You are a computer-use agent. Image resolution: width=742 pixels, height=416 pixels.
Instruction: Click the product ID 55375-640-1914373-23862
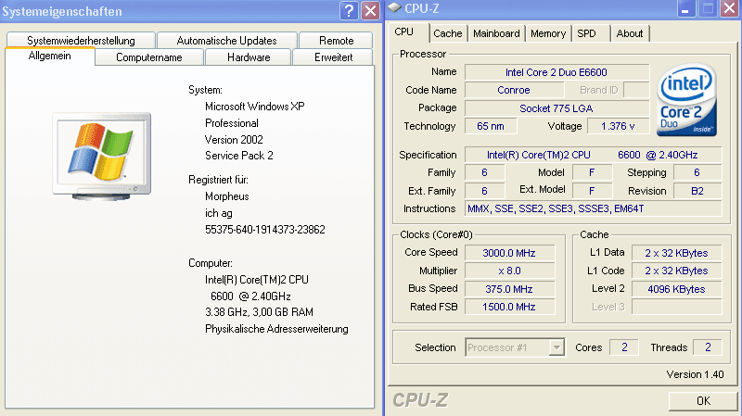[x=265, y=230]
